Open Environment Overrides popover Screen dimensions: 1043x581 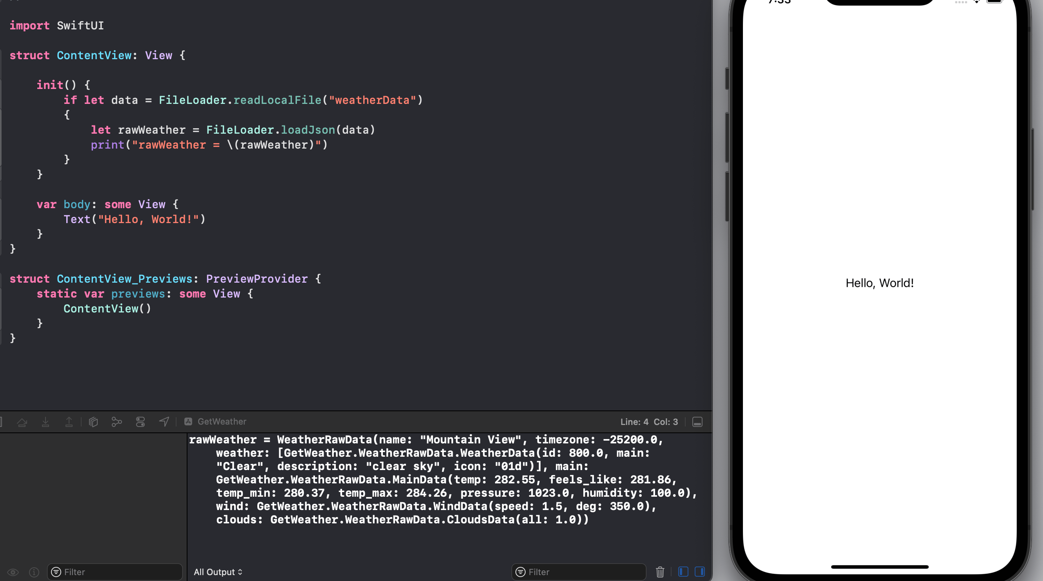140,421
